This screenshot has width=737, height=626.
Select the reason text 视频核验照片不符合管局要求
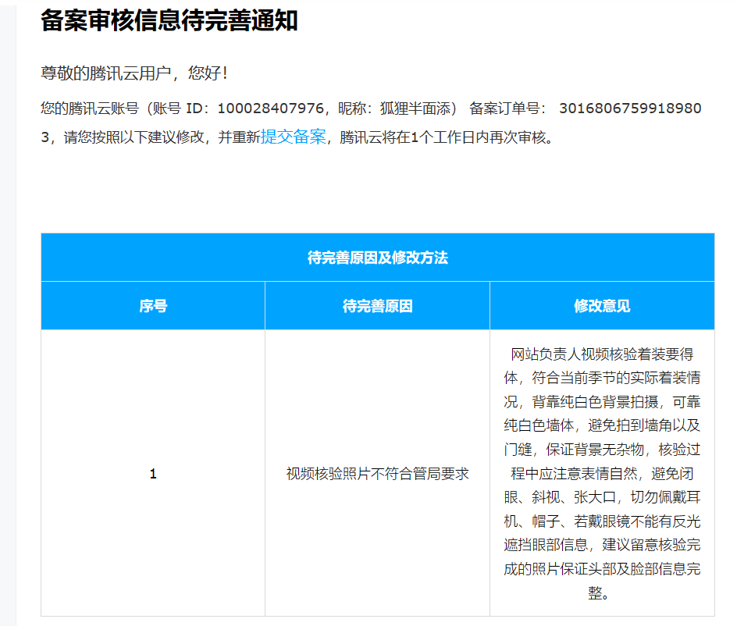(376, 473)
